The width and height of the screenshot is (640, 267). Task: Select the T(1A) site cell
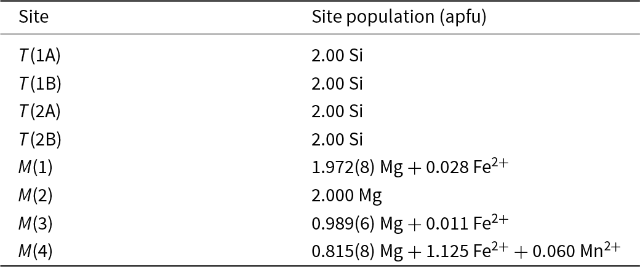point(40,56)
